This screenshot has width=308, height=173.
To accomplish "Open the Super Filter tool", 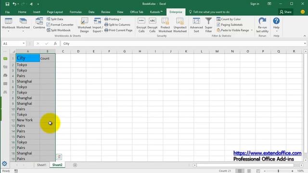I will 208,25.
